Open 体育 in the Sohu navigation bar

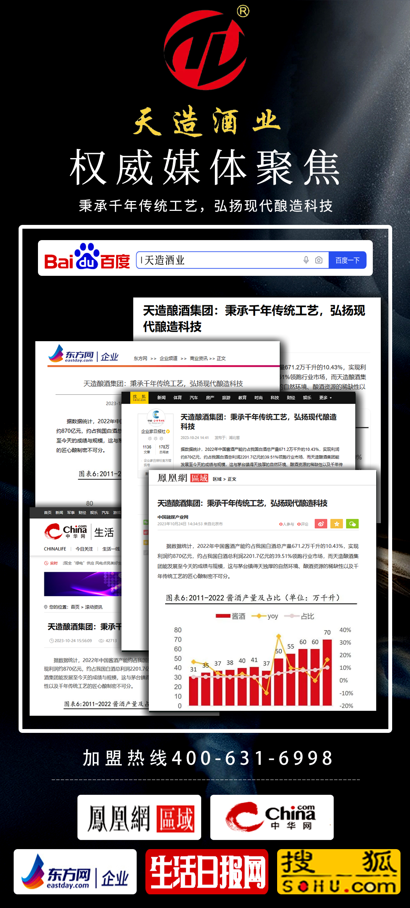tap(178, 398)
